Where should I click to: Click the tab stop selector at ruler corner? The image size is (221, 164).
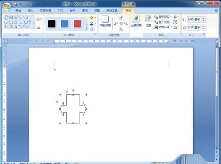pyautogui.click(x=4, y=41)
